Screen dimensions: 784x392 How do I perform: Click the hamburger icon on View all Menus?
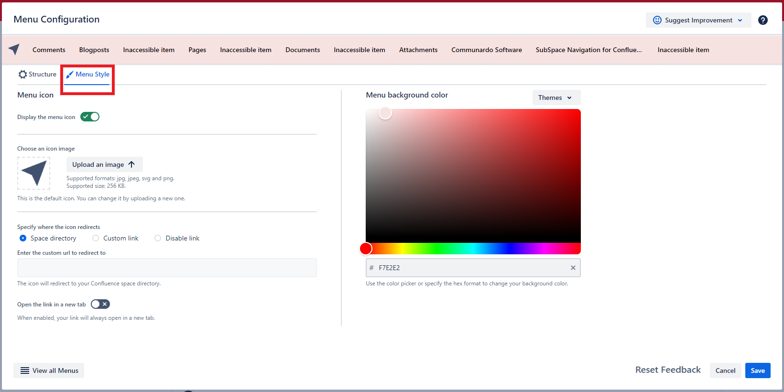pyautogui.click(x=25, y=370)
